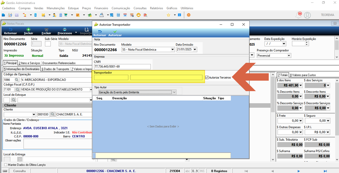Screen dimensions: 339x173
Task: Open the Data Emissão date dropdown
Action: coord(195,50)
